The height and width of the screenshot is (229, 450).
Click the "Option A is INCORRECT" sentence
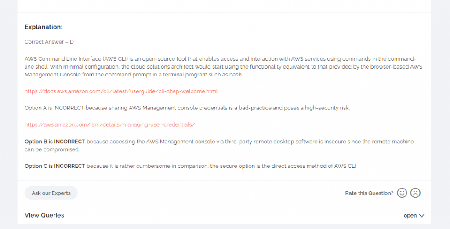pyautogui.click(x=187, y=108)
